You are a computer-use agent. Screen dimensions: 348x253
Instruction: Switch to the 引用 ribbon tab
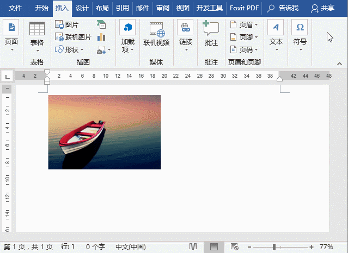click(123, 8)
